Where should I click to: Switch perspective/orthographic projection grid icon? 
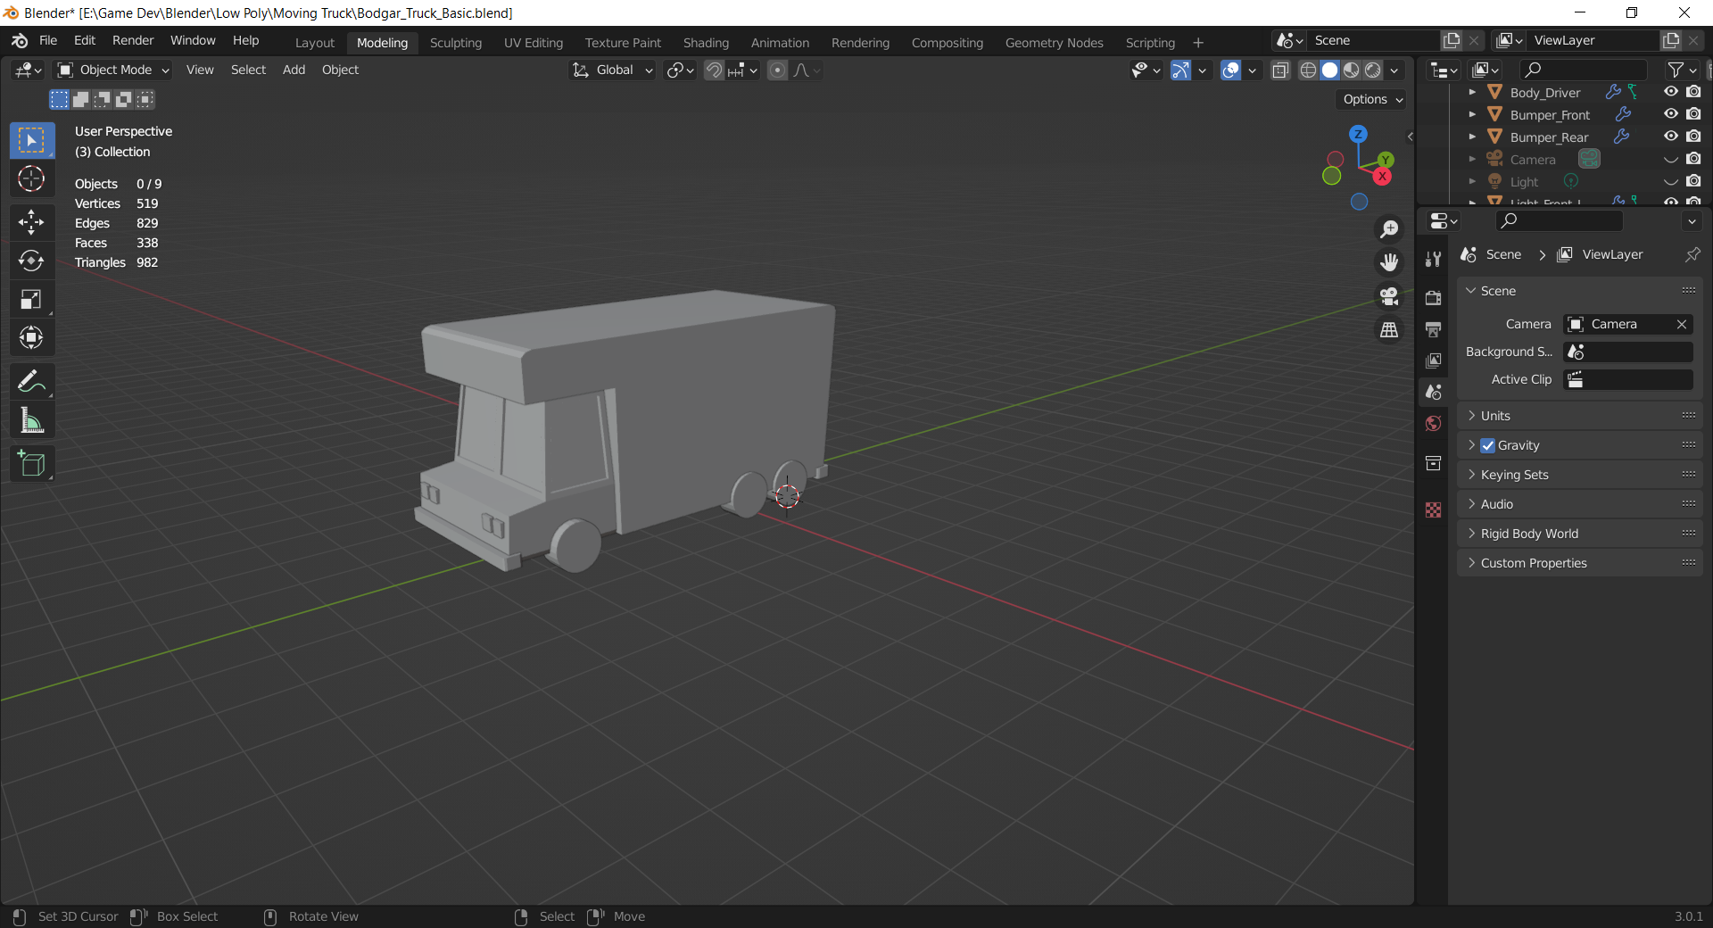point(1389,330)
